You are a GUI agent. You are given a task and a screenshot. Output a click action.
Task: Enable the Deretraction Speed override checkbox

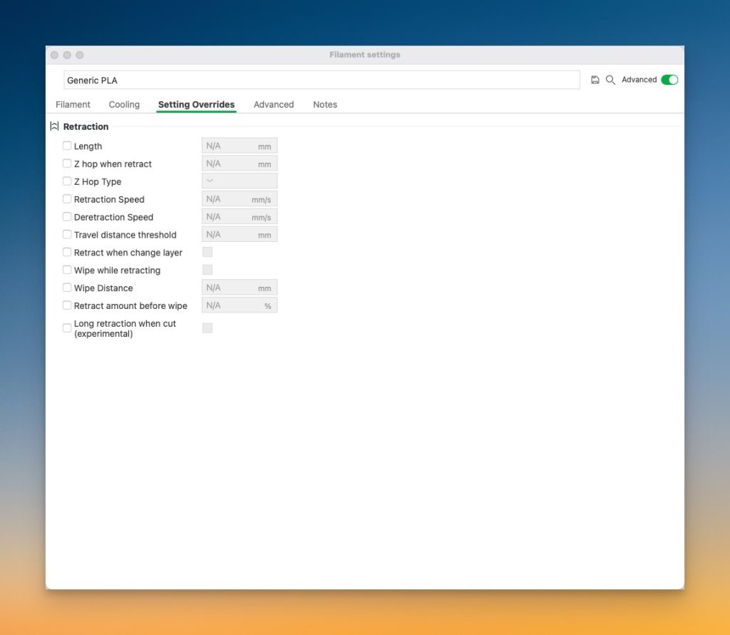[x=67, y=217]
